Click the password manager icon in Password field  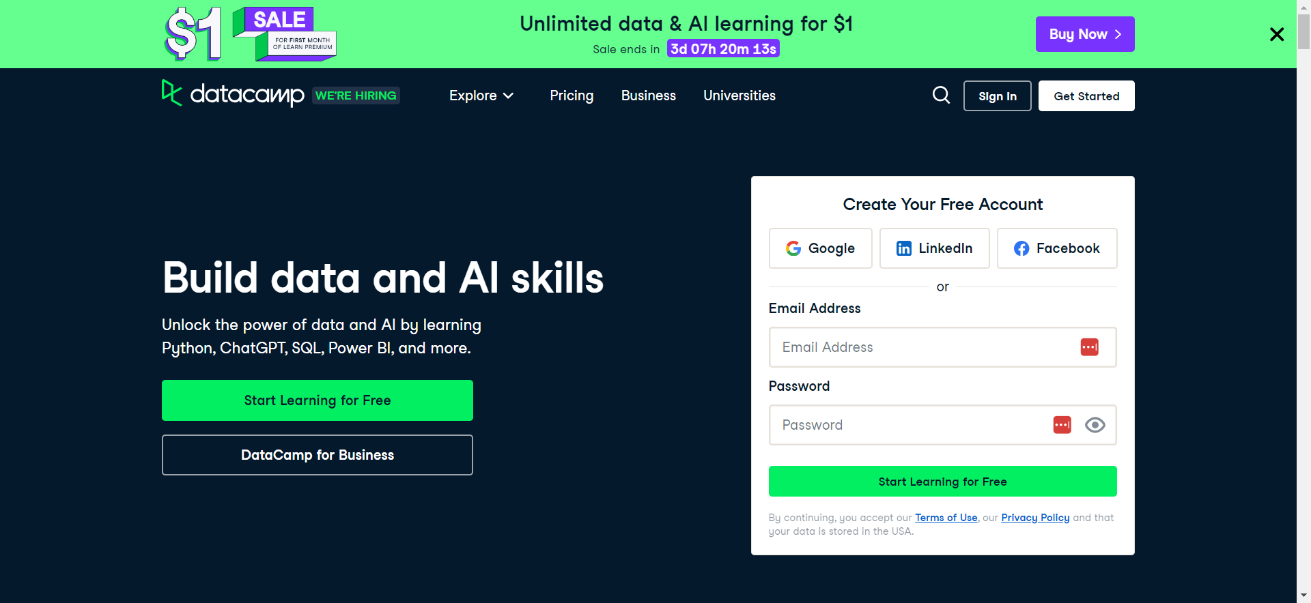coord(1062,425)
